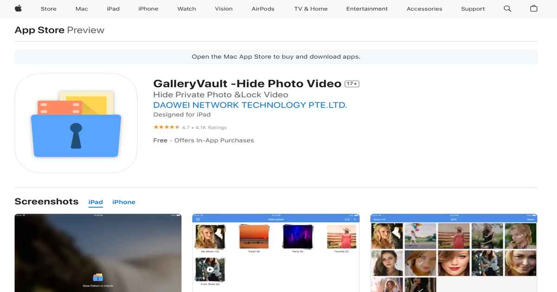Click the Apple logo icon

[x=19, y=8]
